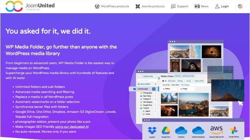Screen dimensions: 250x140
Task: Click the Google Drive logo icon
Action: coord(166,130)
